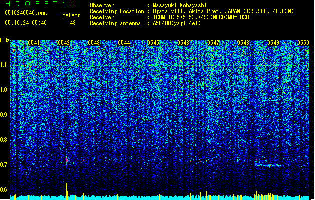Click the 1.0 kHz axis label

click(x=4, y=90)
